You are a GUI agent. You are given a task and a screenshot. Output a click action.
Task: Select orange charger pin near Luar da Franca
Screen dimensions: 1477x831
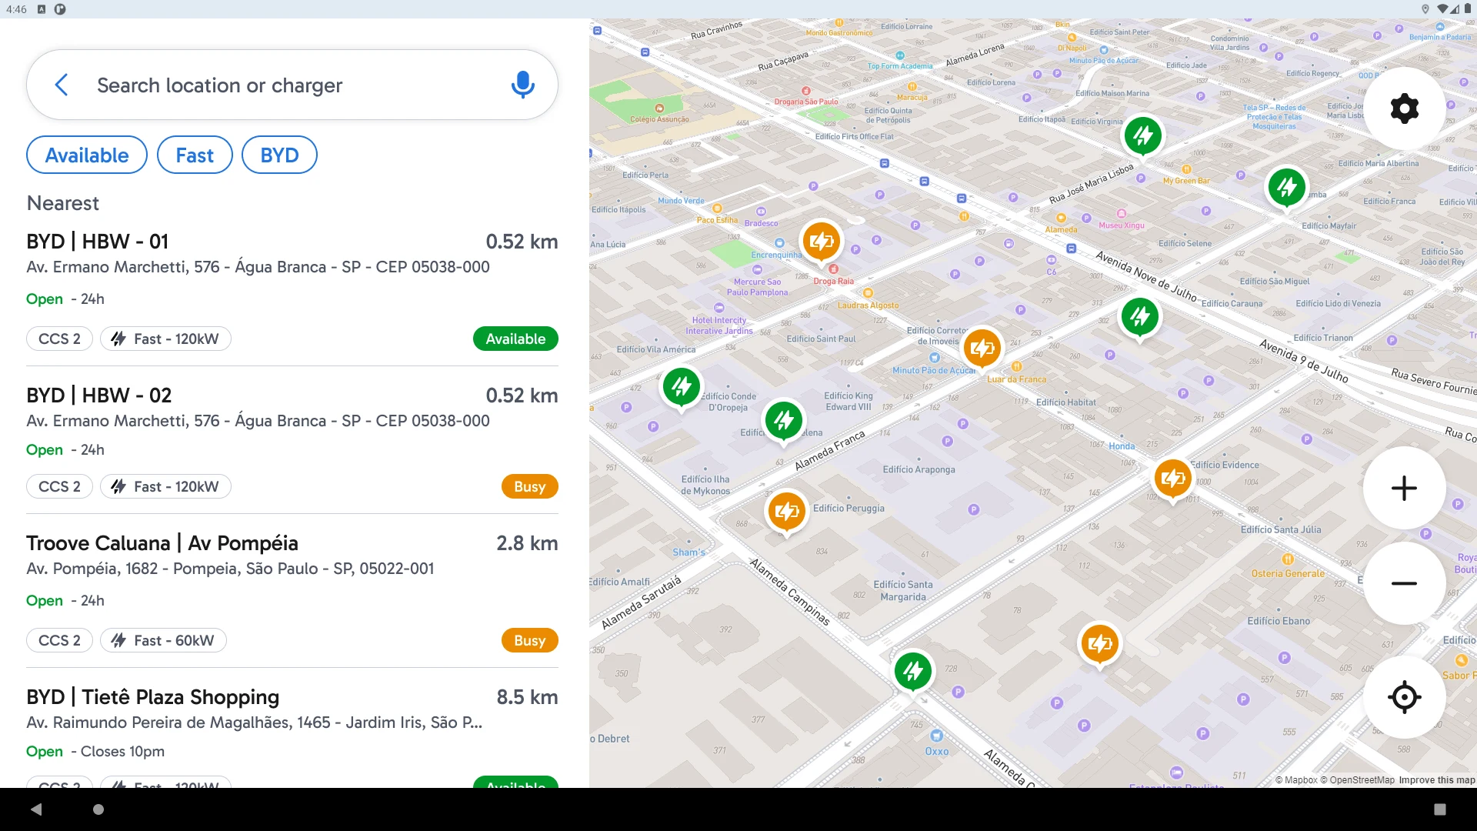point(982,349)
